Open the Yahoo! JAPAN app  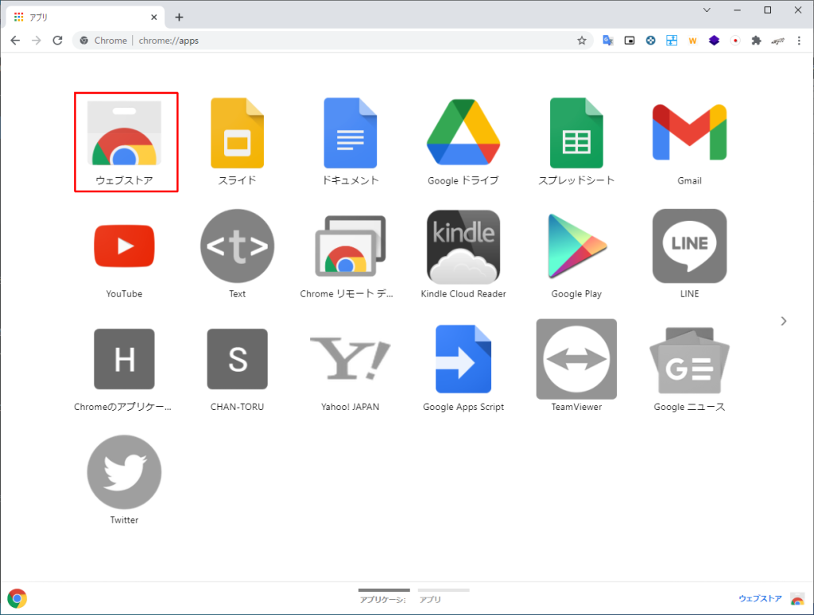pyautogui.click(x=351, y=359)
